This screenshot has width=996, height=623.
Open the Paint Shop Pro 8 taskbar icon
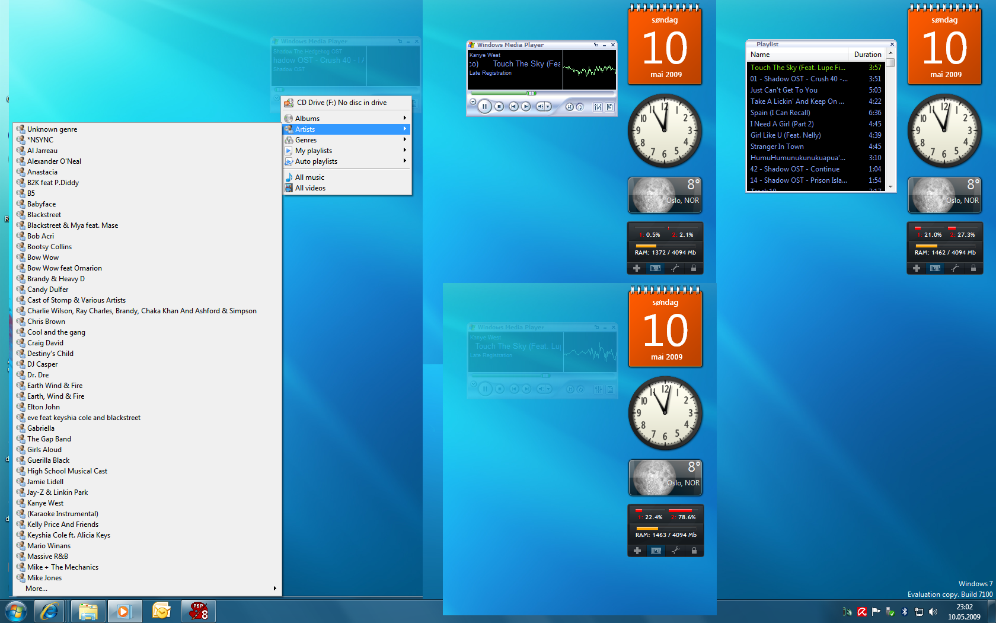click(x=199, y=611)
